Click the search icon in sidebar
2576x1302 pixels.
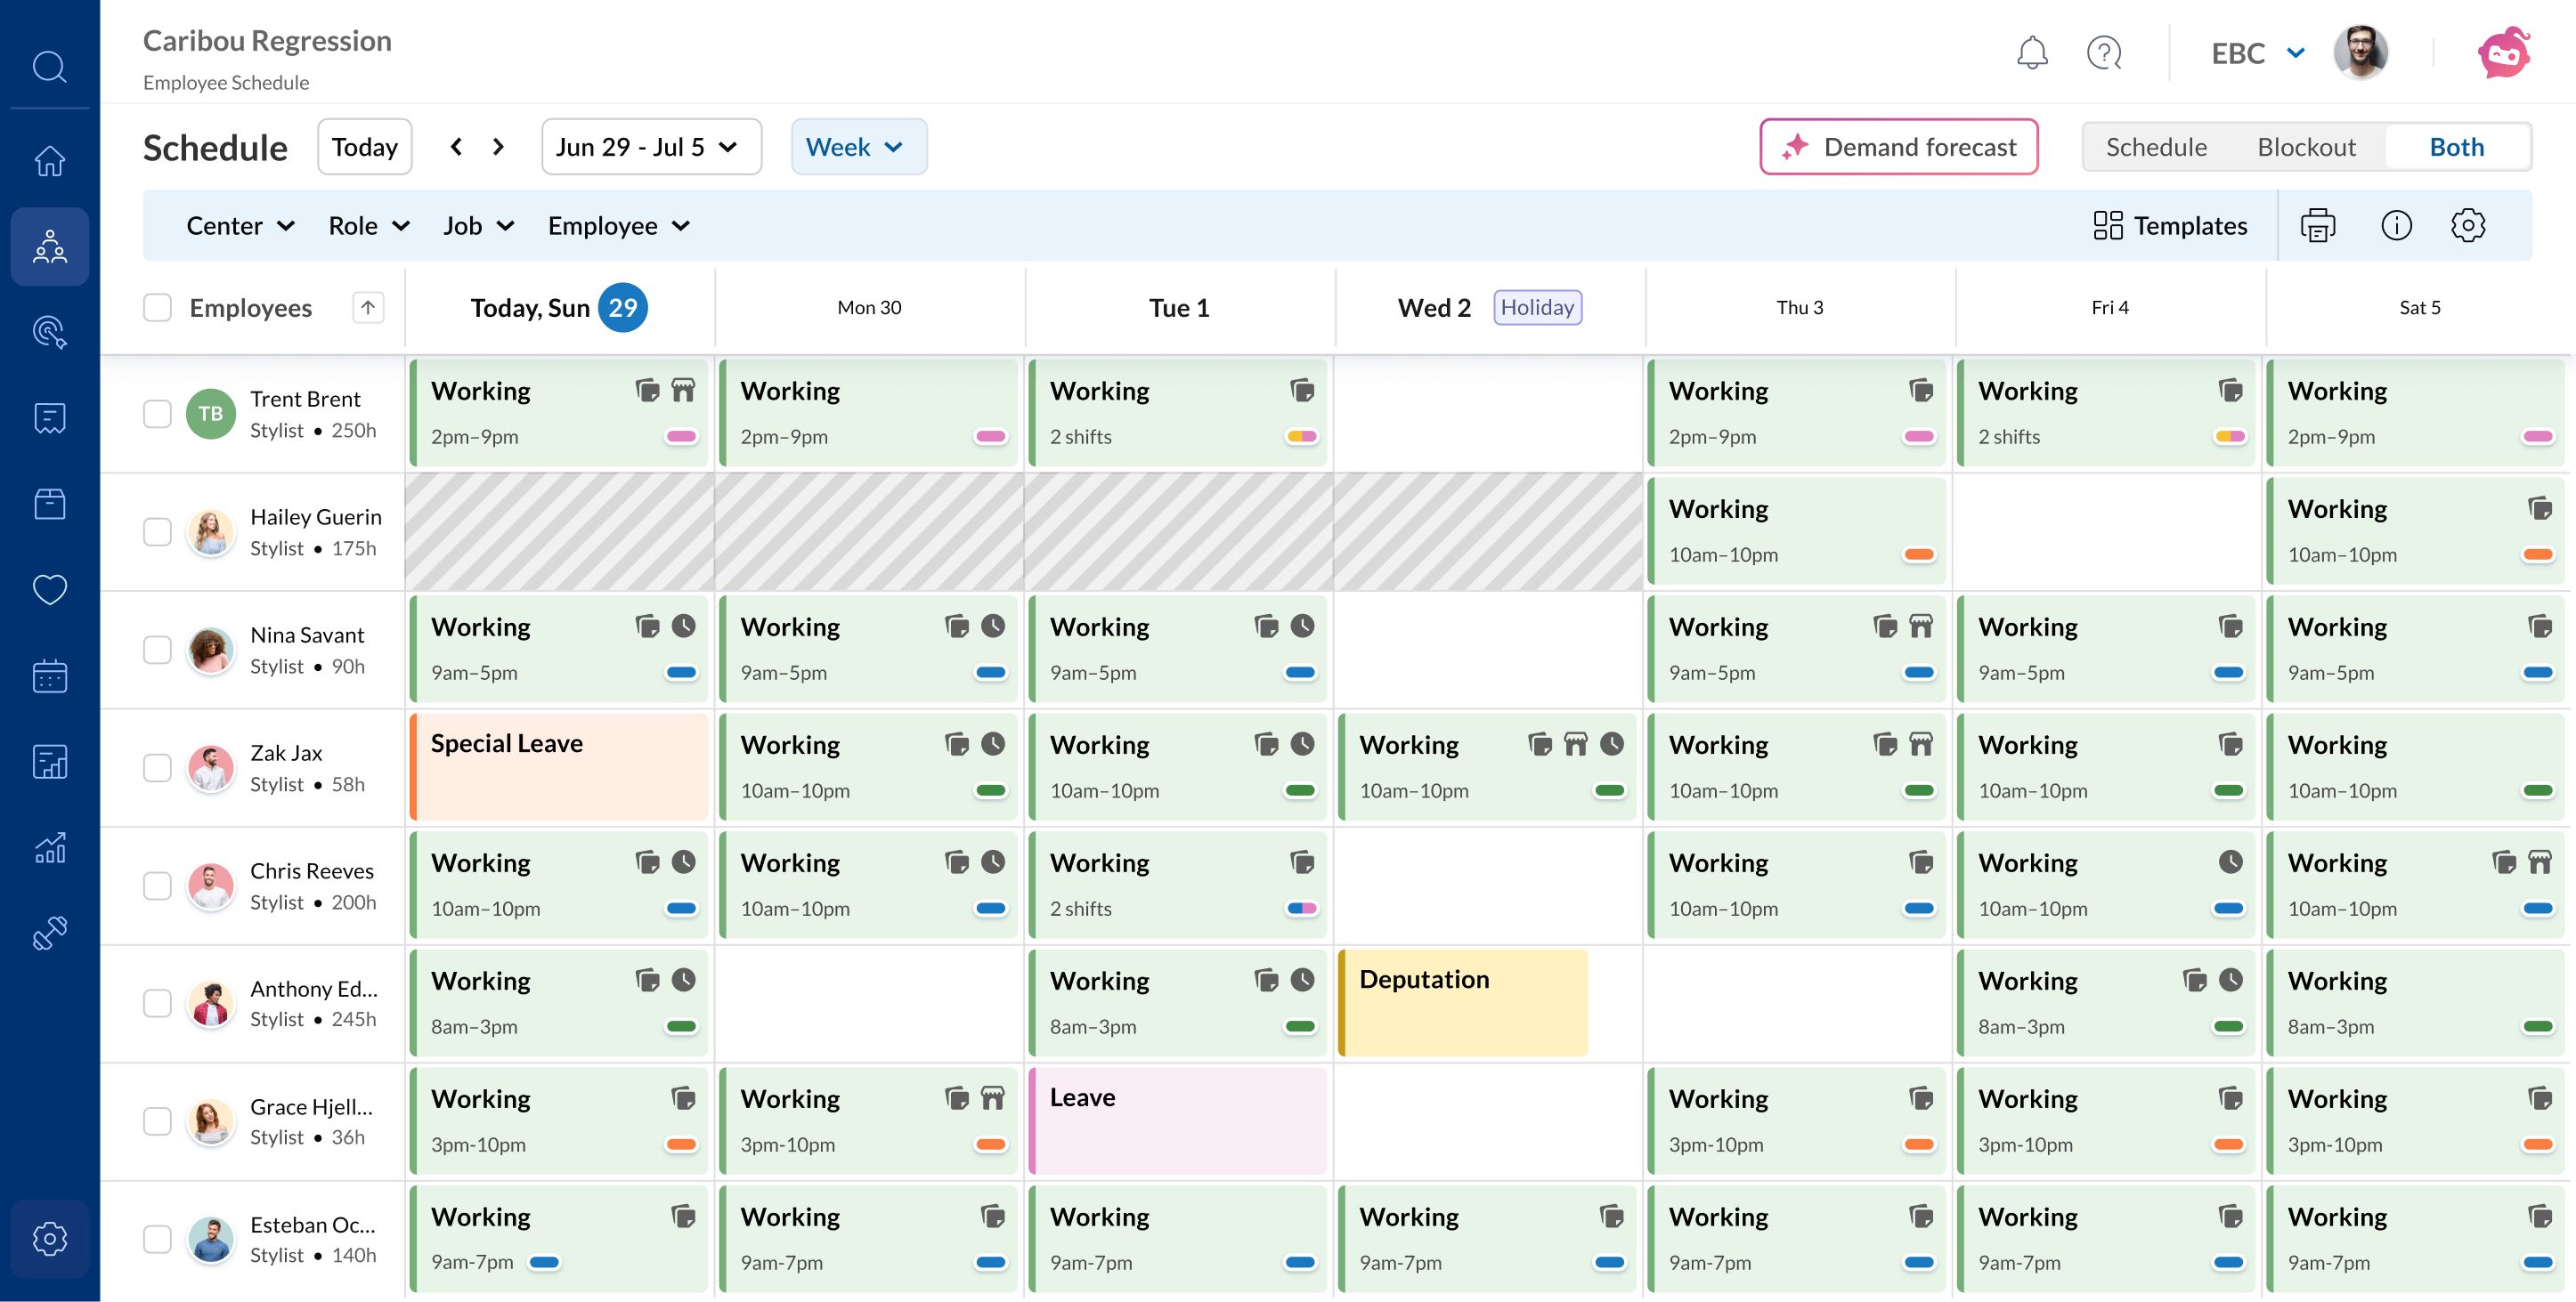tap(49, 67)
